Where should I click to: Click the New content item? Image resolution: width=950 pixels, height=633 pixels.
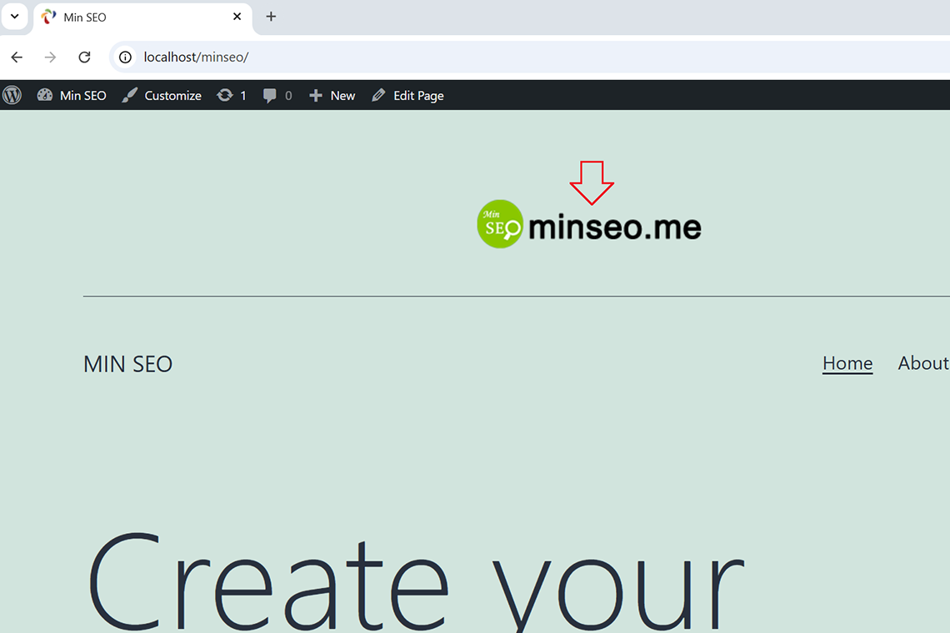pyautogui.click(x=332, y=96)
